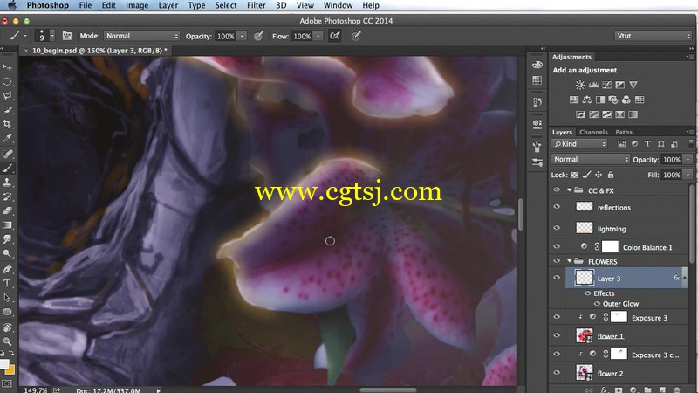Click the foreground color swatch
Image resolution: width=698 pixels, height=393 pixels.
click(4, 364)
